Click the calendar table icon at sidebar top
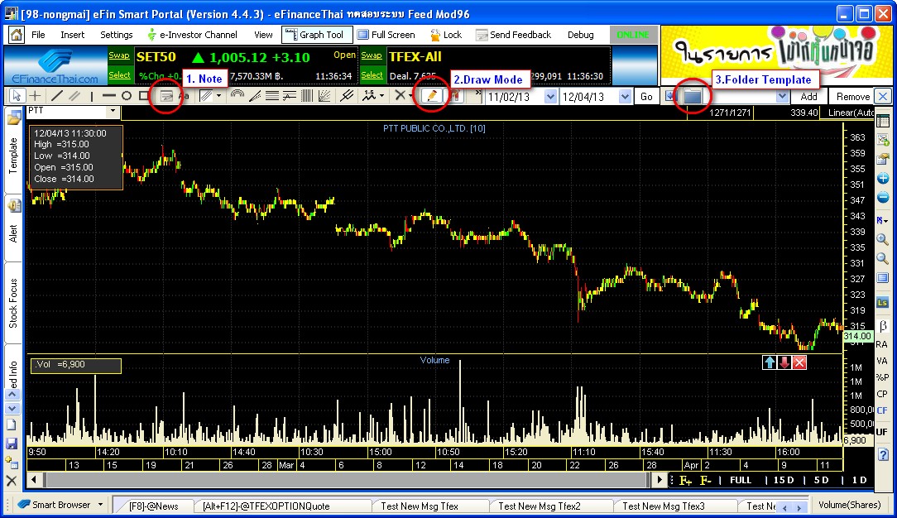The width and height of the screenshot is (897, 518). (883, 121)
